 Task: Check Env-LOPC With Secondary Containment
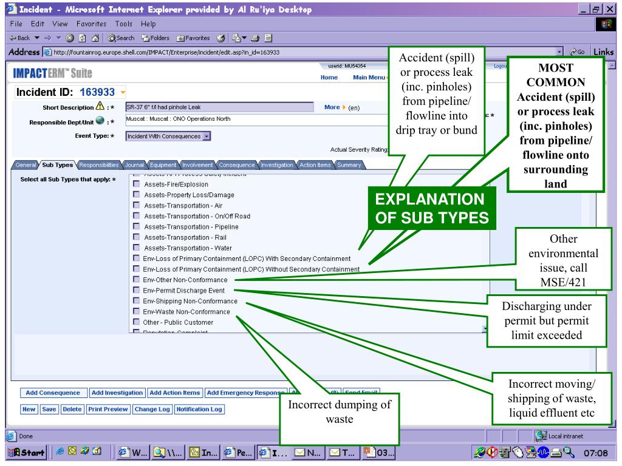coord(137,258)
